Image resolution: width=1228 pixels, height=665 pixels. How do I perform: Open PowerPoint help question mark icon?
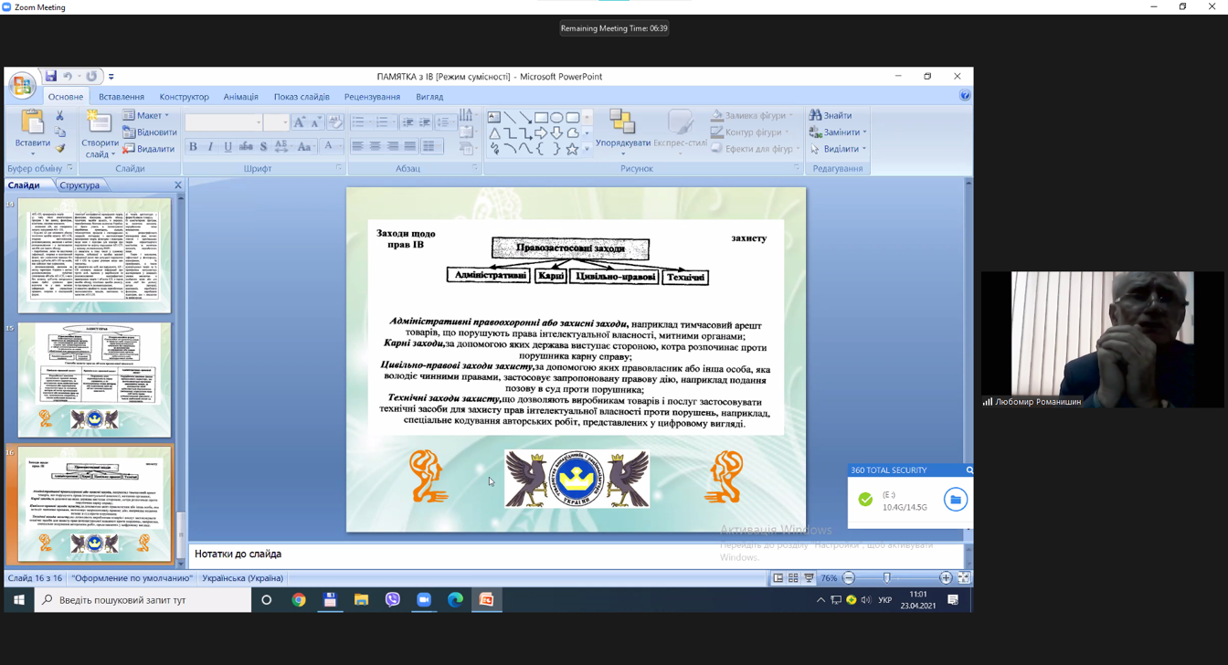(x=965, y=96)
